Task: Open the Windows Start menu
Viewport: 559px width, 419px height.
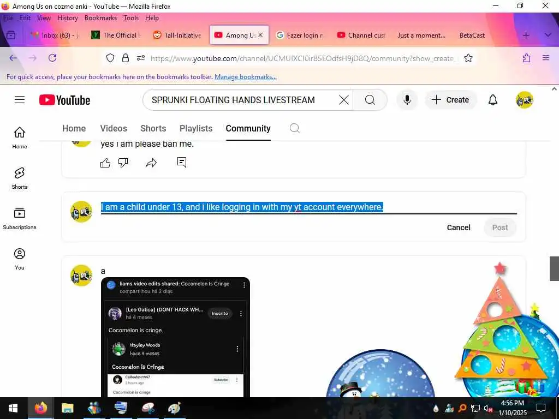Action: point(13,408)
